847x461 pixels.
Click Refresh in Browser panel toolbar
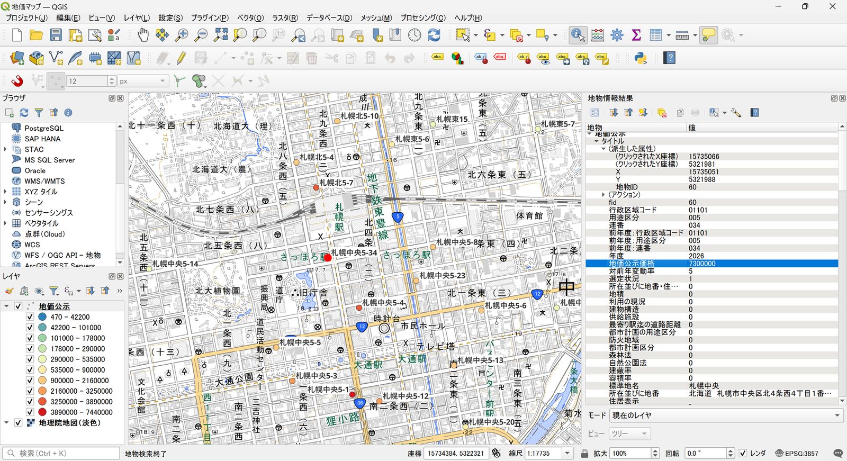[x=24, y=112]
